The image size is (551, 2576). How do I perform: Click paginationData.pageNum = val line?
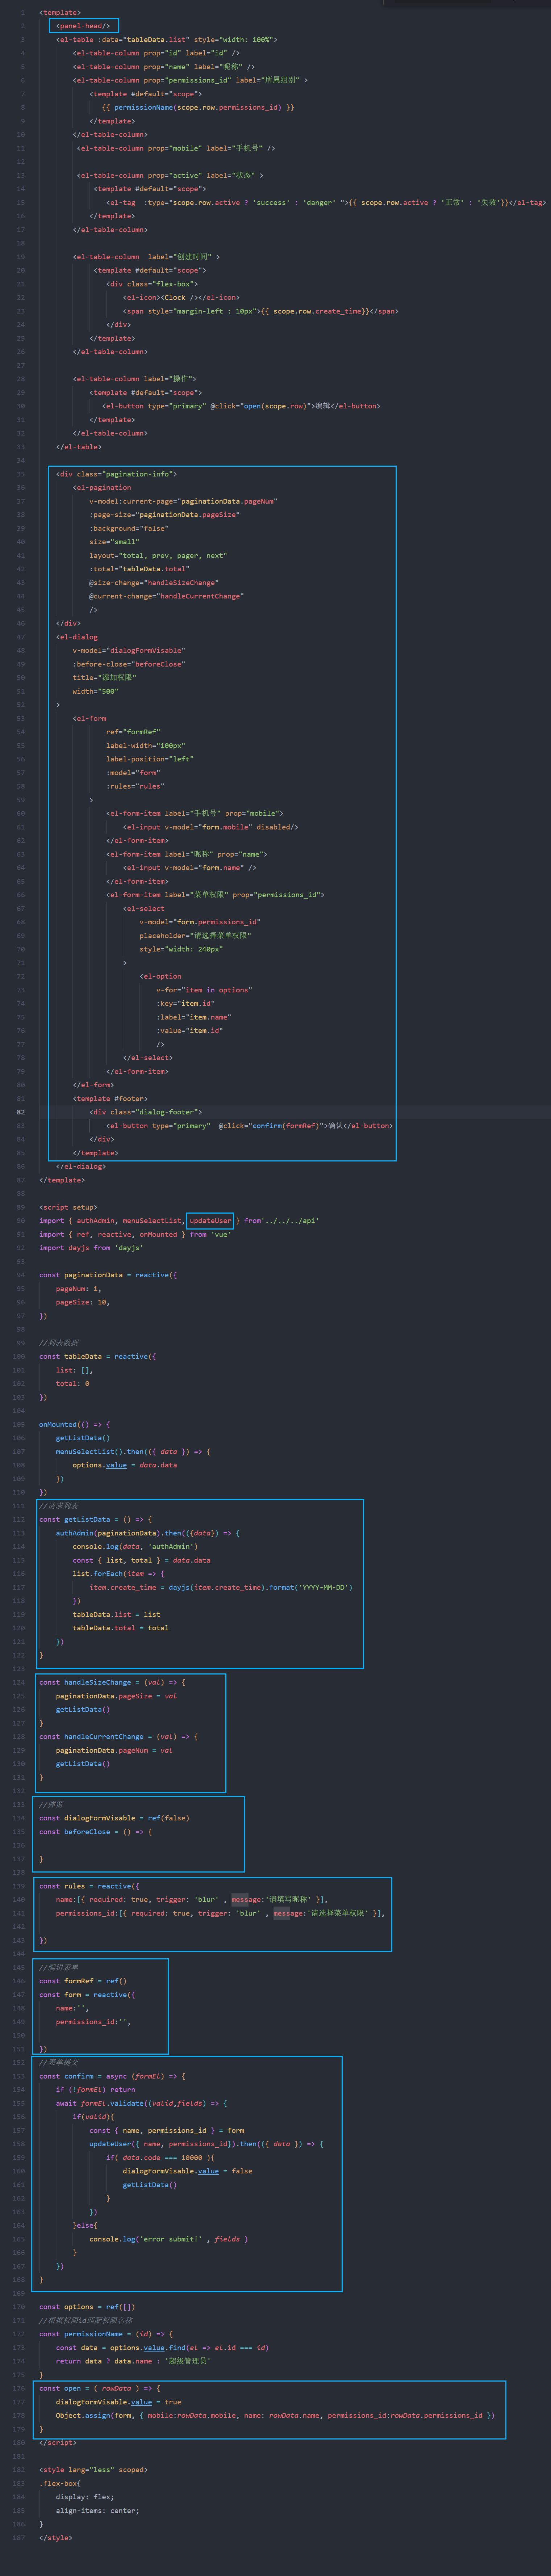point(114,1750)
